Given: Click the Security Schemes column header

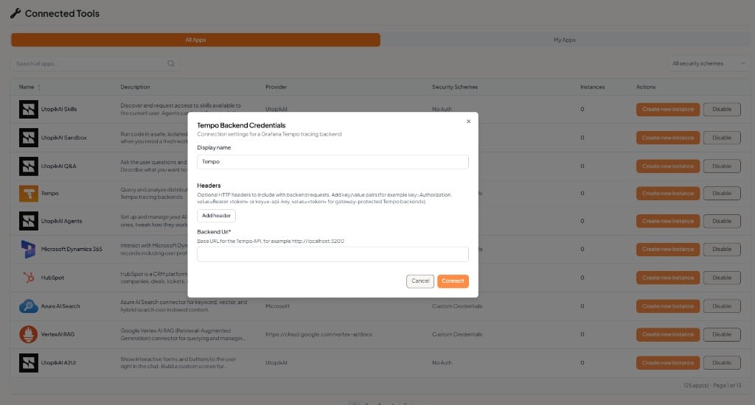Looking at the screenshot, I should pyautogui.click(x=454, y=87).
